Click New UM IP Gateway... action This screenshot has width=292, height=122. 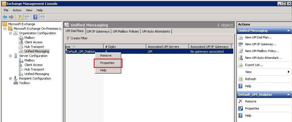261,44
